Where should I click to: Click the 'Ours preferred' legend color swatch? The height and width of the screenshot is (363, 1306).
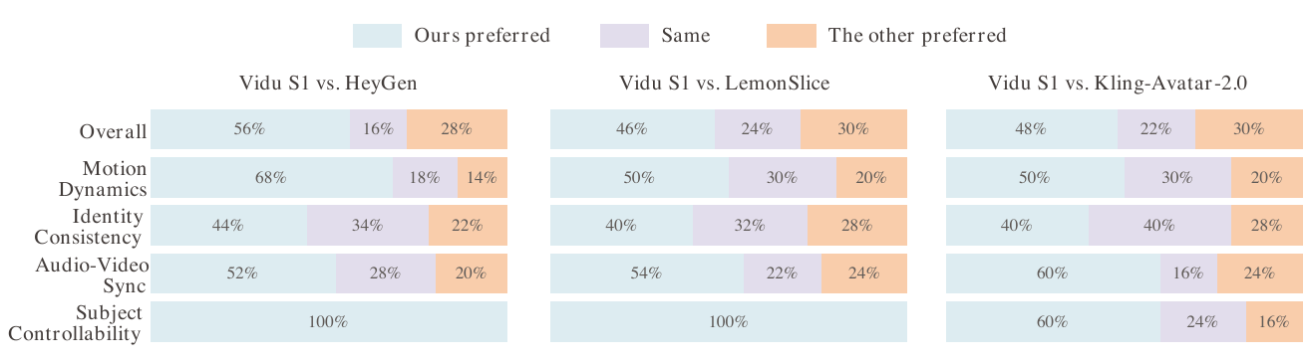click(378, 36)
